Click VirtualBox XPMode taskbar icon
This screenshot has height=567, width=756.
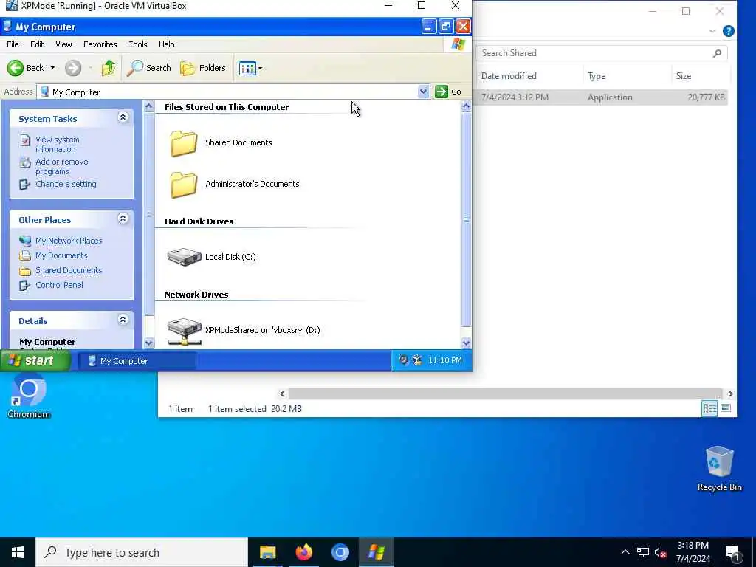click(x=376, y=552)
